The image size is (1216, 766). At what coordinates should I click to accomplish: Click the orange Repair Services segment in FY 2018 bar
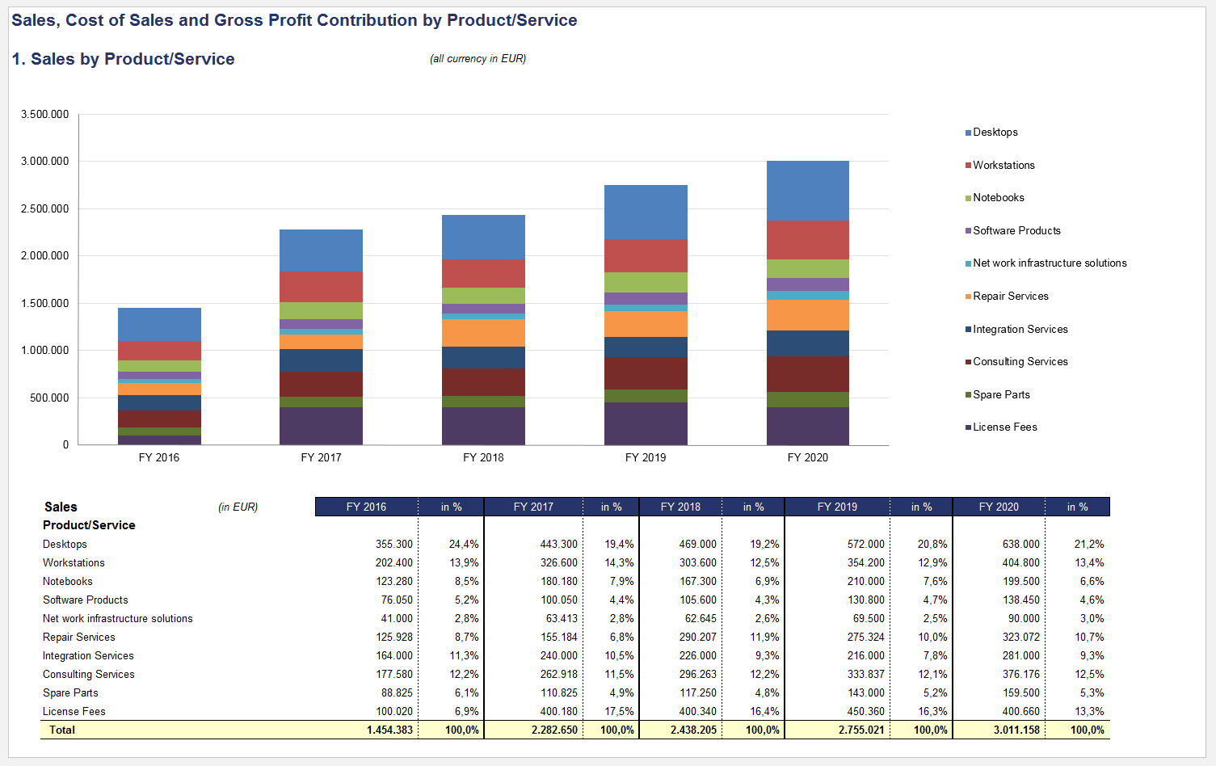(x=483, y=333)
